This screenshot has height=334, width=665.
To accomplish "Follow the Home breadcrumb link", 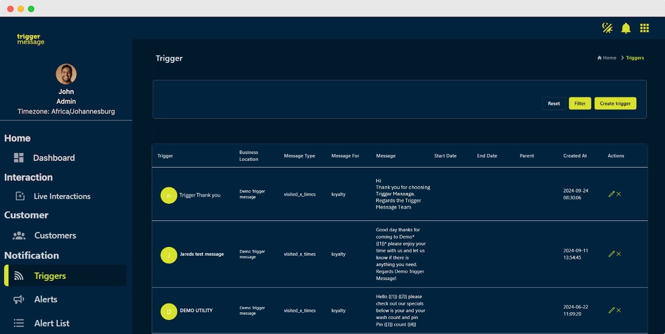I will click(x=607, y=58).
